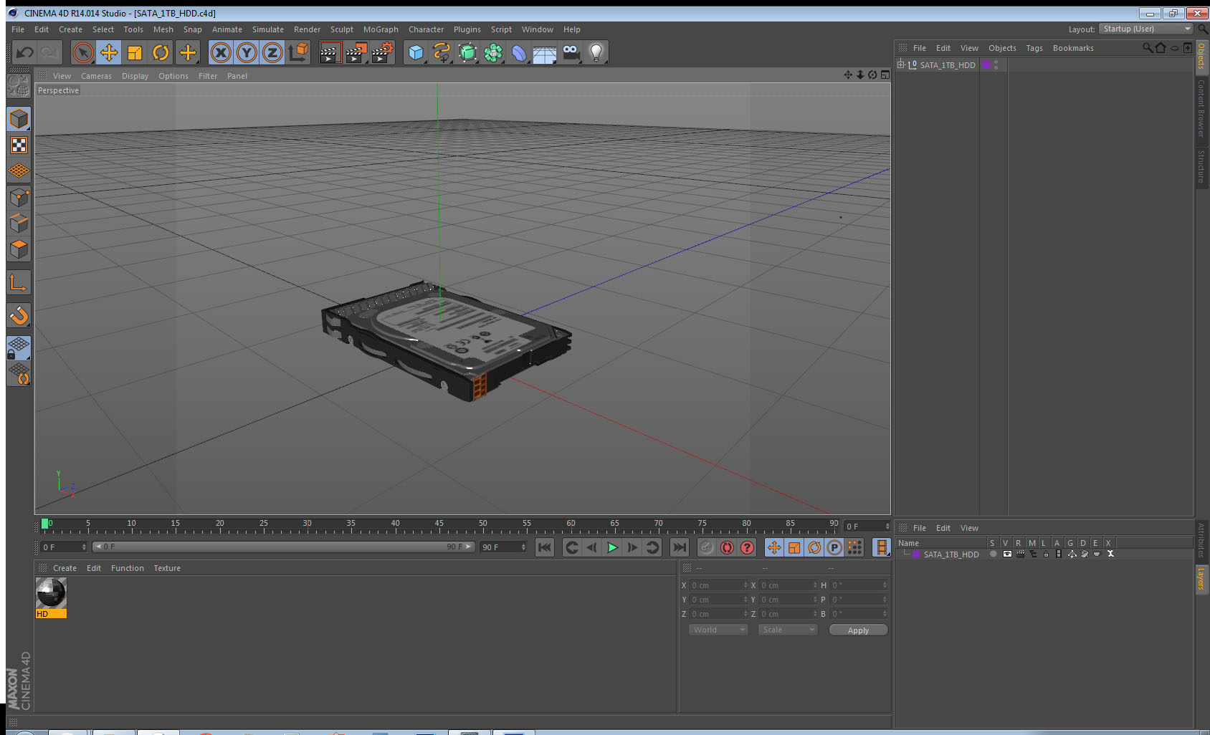Add a Cube primitive object

click(x=416, y=52)
